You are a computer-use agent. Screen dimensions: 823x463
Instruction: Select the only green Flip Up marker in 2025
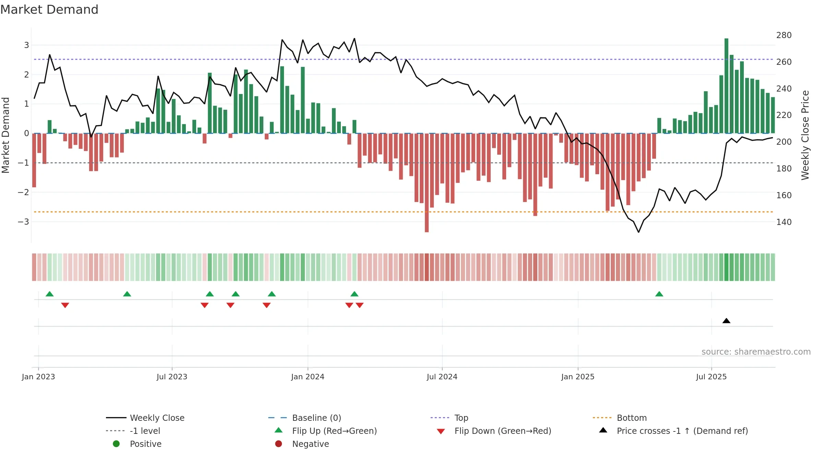point(659,294)
